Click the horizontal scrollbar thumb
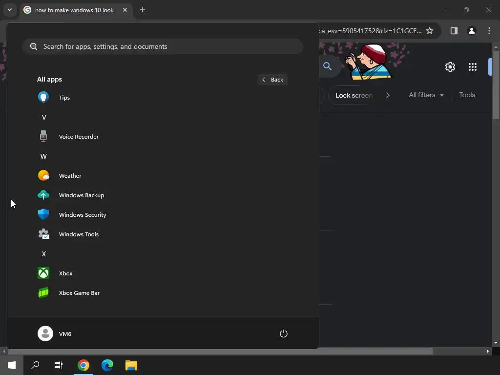 220,352
